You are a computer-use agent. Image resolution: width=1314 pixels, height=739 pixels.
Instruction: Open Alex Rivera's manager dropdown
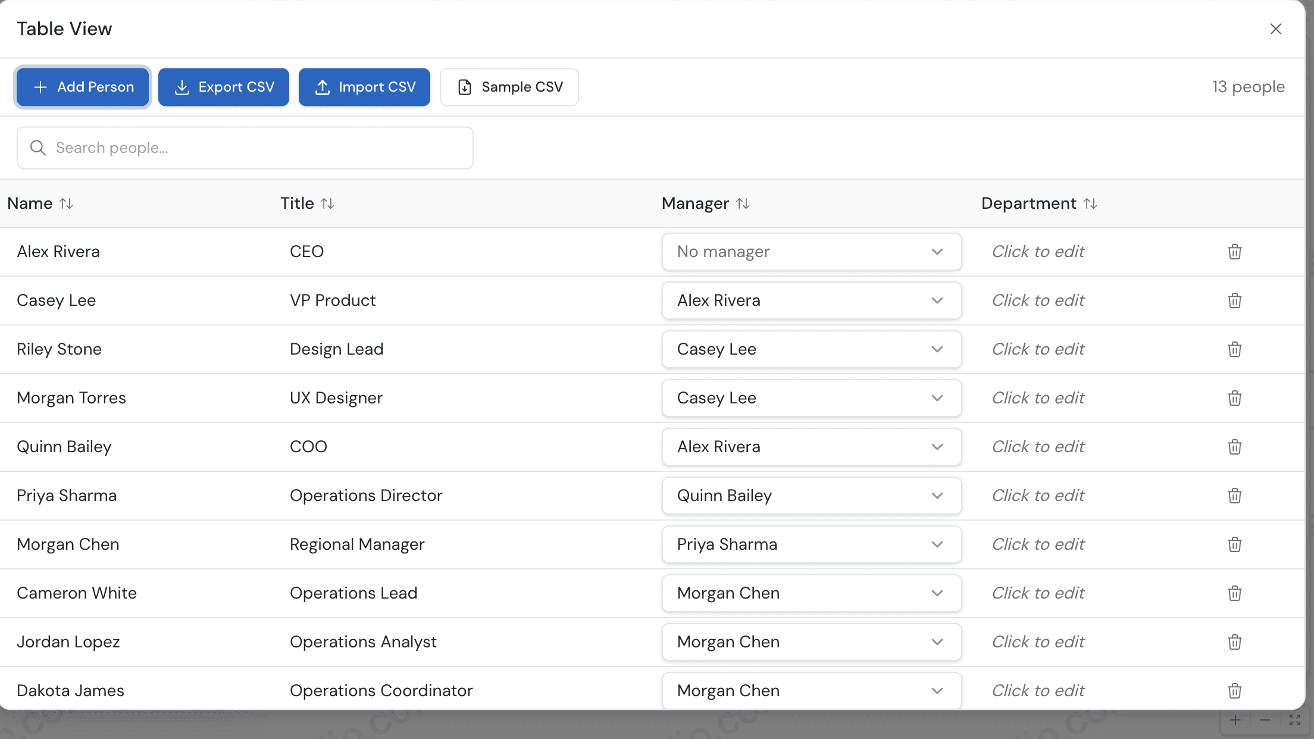(x=811, y=251)
